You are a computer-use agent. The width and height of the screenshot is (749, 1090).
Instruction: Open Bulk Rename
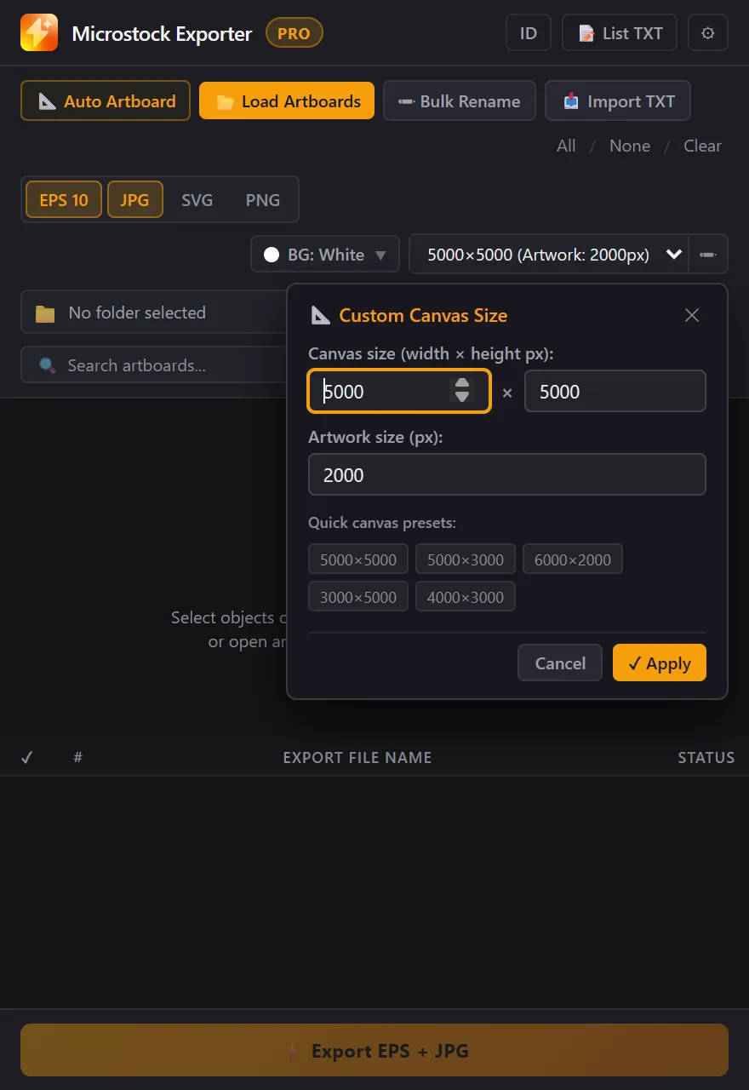(x=460, y=101)
